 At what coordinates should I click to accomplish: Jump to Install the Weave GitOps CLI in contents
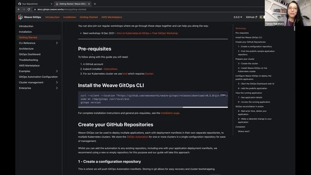(x=249, y=37)
